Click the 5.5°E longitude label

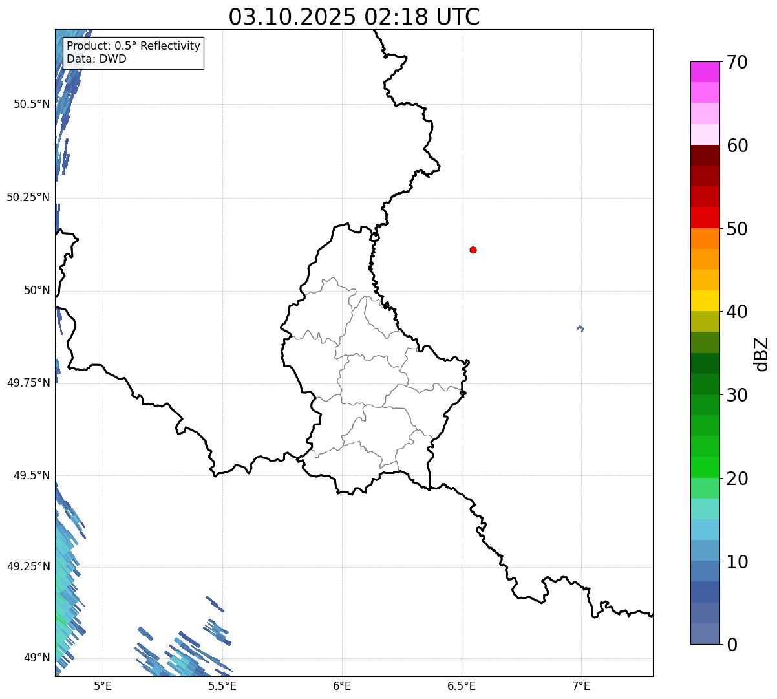pyautogui.click(x=222, y=685)
